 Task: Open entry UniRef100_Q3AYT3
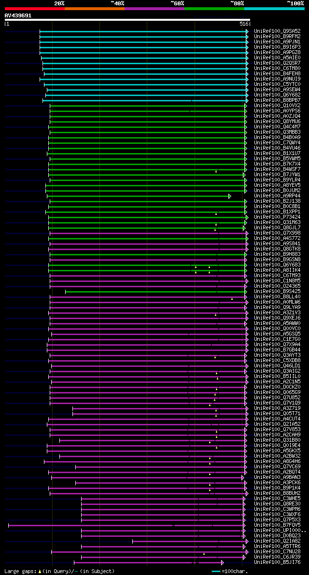point(277,355)
